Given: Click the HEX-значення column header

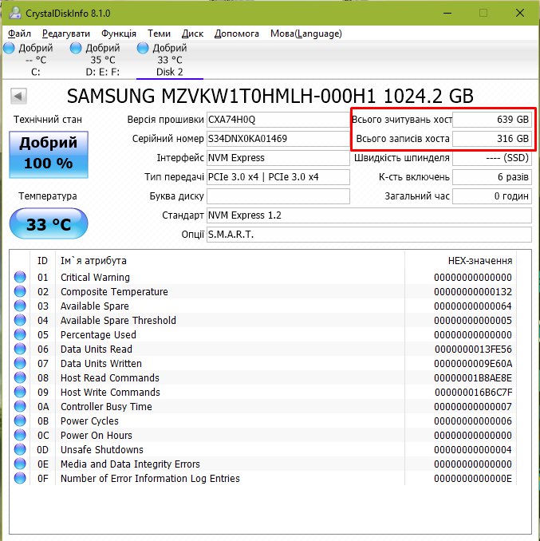Looking at the screenshot, I should pos(480,261).
